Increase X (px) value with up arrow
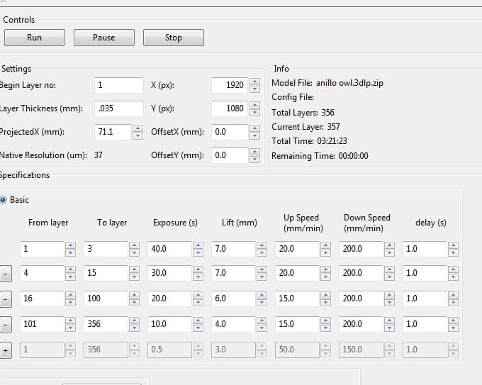This screenshot has width=482, height=385. (x=254, y=82)
